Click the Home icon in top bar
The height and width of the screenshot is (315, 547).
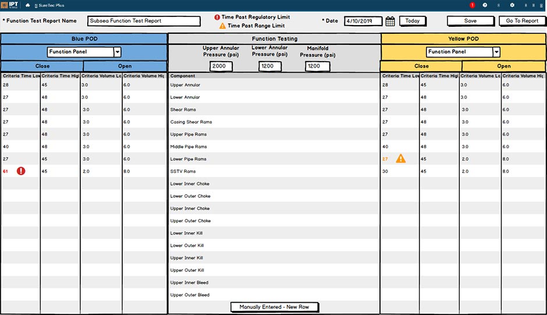(27, 5)
